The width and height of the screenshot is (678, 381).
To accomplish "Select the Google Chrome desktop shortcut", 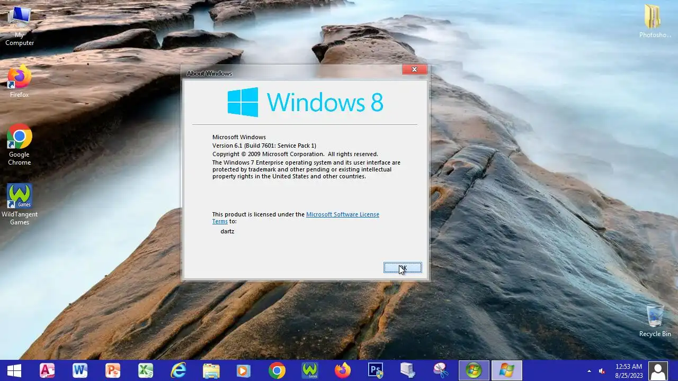I will point(20,146).
